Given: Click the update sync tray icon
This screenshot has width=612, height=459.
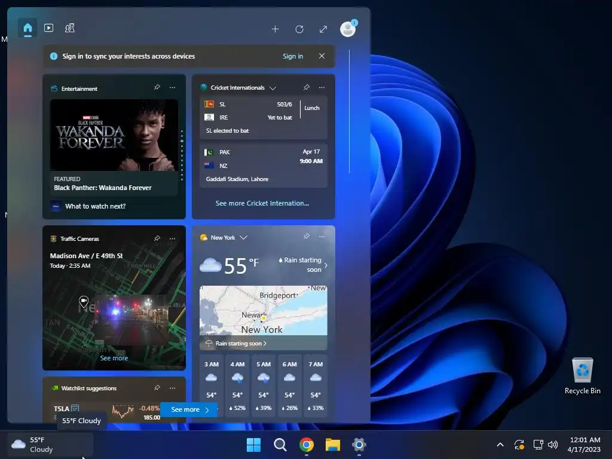Looking at the screenshot, I should (519, 445).
